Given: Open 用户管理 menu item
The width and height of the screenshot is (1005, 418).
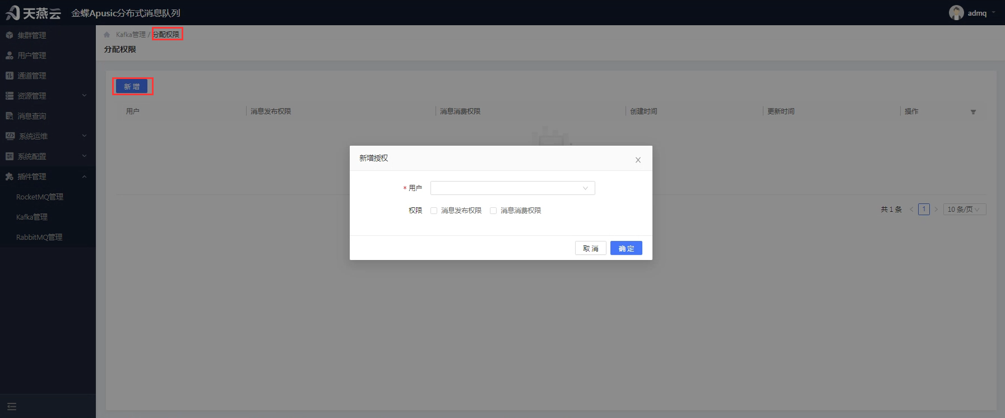Looking at the screenshot, I should pyautogui.click(x=48, y=55).
